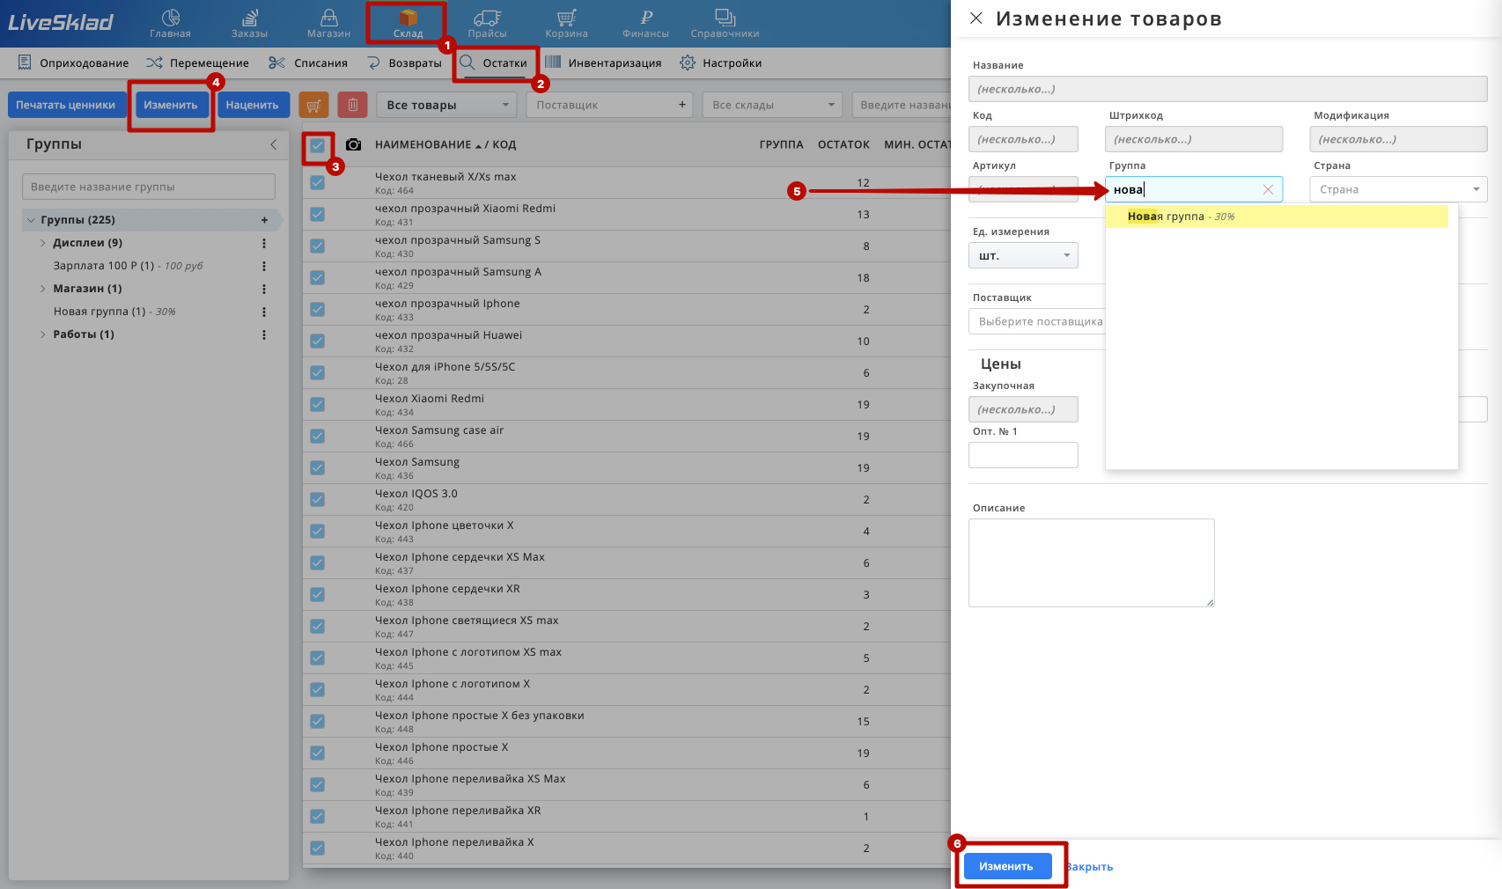Open the options menu for Работы group

264,334
